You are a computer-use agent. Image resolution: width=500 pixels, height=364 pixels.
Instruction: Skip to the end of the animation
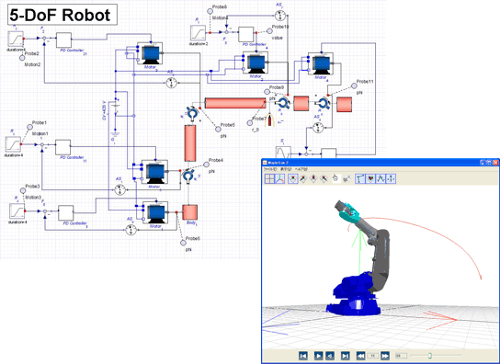coord(345,356)
